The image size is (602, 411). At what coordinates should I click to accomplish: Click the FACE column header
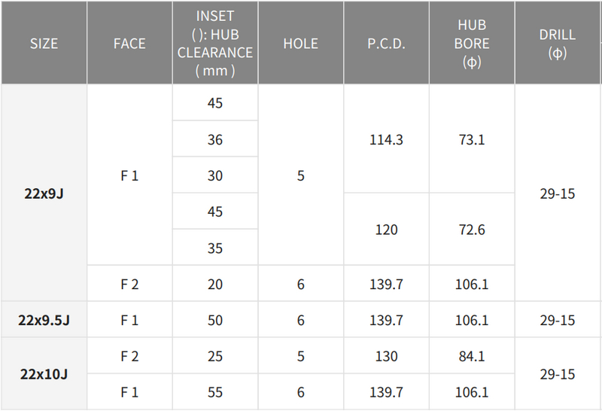[129, 43]
